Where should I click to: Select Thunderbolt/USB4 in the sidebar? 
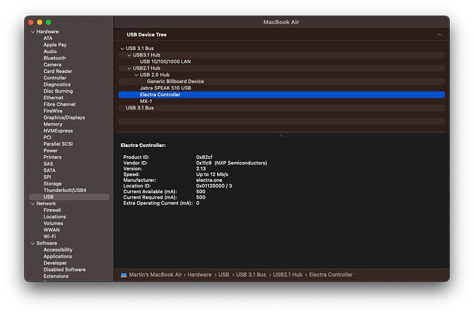pyautogui.click(x=65, y=190)
